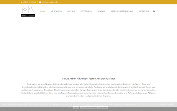Open the Referenzen menu item
Screen dimensions: 177x111
(x=86, y=11)
